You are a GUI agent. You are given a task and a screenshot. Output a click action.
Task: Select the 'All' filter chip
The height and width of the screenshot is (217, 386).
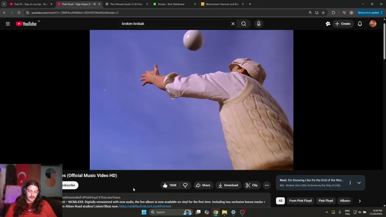280,201
